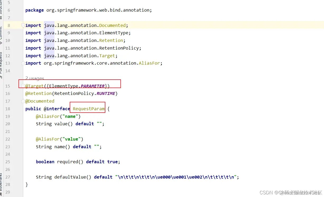Click the Documented import on line 8
Screen dimensions: 324x197
coord(112,25)
